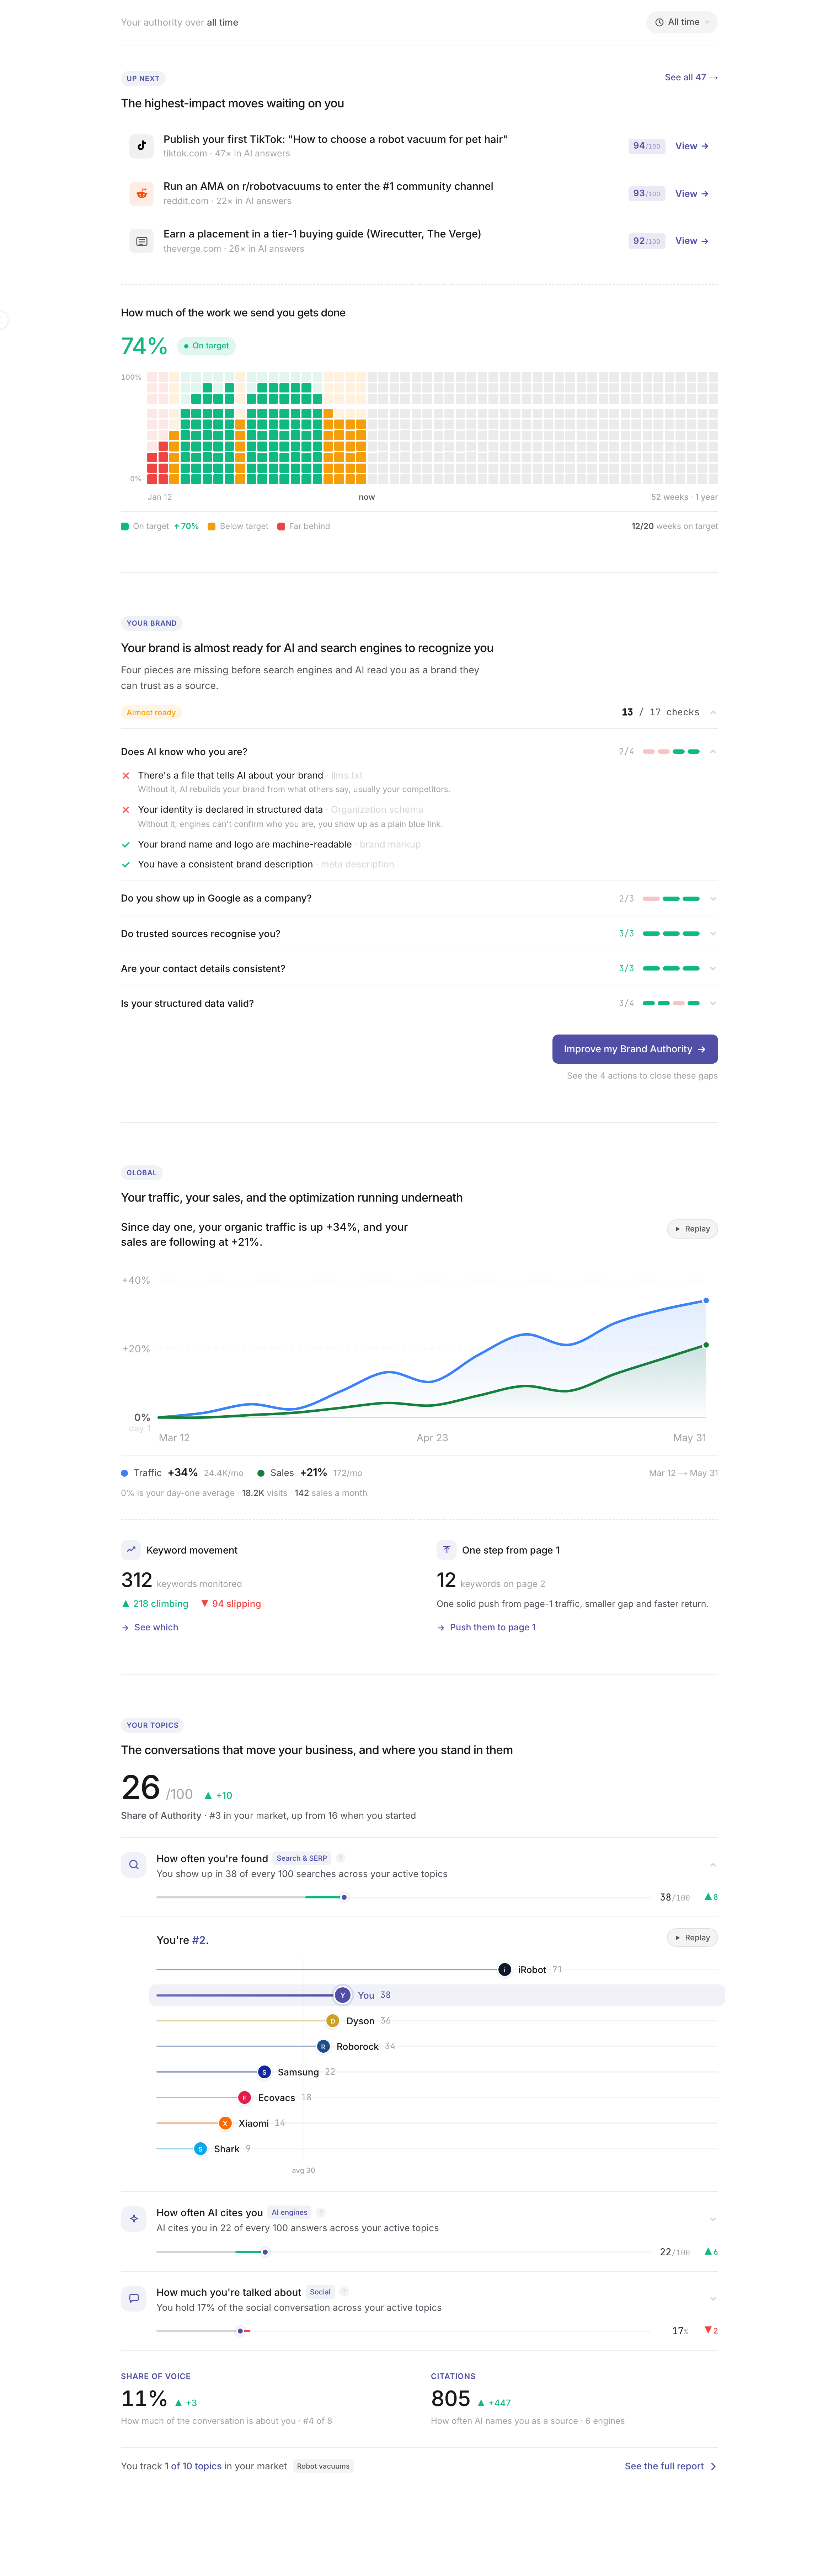Click the AI citation progress handle at 22
The image size is (839, 2576).
coord(265,2252)
